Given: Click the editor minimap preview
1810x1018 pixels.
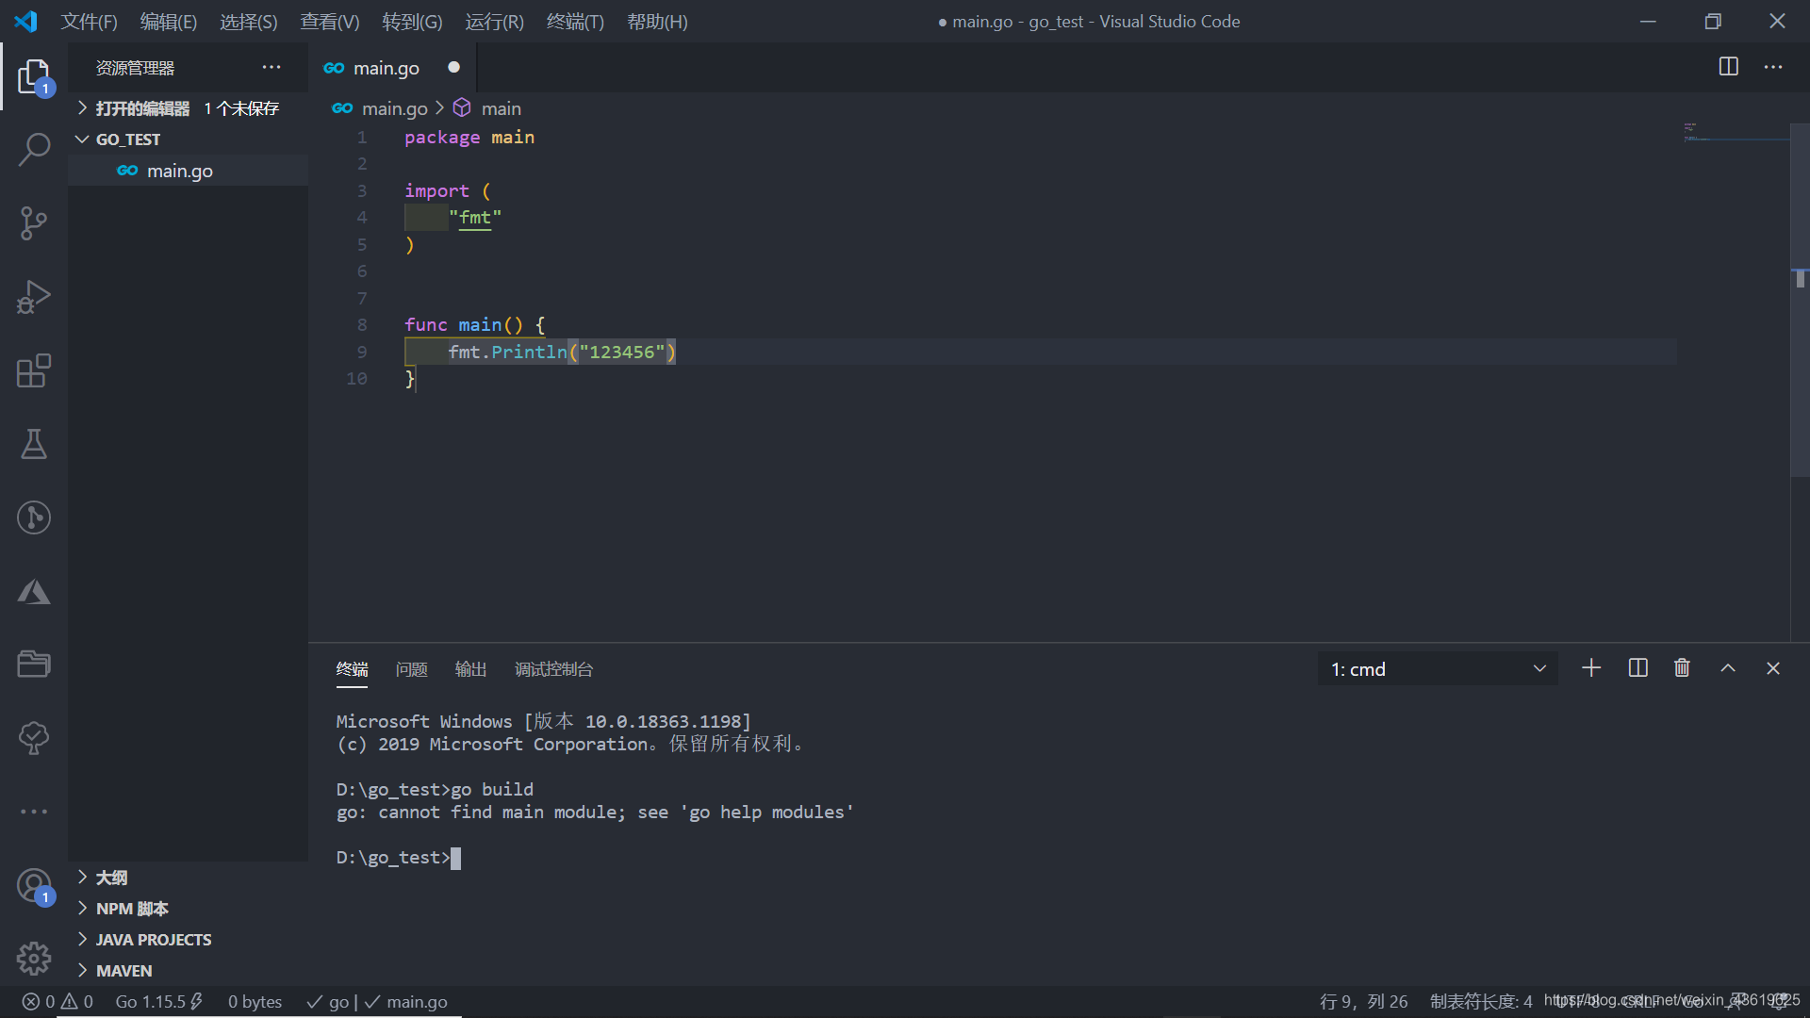Looking at the screenshot, I should point(1735,132).
